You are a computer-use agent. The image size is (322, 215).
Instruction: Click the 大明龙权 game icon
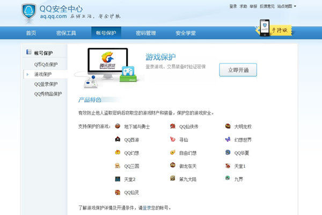click(x=229, y=127)
